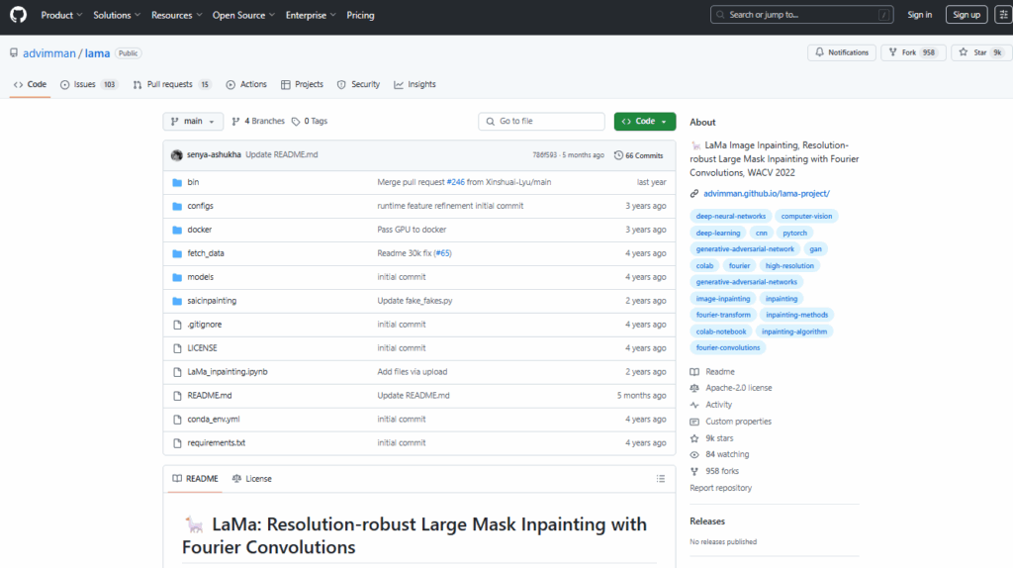Image resolution: width=1013 pixels, height=568 pixels.
Task: Click the saicinpainting folder icon
Action: 177,301
